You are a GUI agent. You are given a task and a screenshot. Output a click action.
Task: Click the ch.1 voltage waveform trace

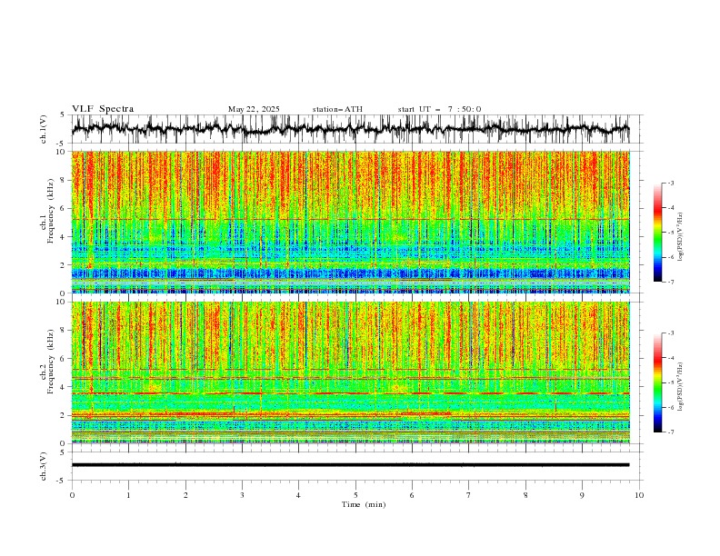tap(350, 129)
